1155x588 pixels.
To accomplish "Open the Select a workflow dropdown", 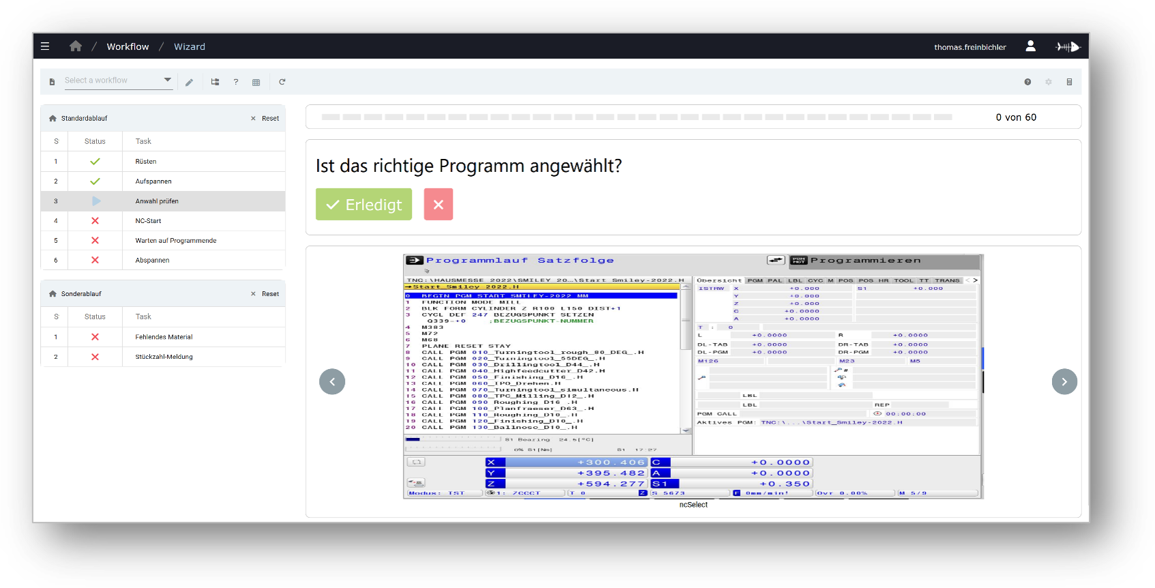I will coord(118,80).
